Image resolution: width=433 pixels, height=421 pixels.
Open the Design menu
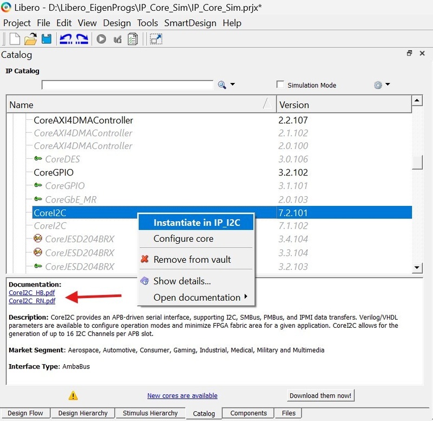(x=117, y=23)
